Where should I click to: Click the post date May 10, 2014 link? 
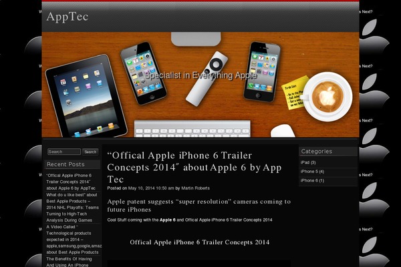(x=151, y=188)
